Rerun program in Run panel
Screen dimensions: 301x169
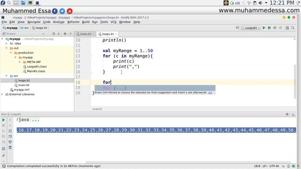(3, 120)
